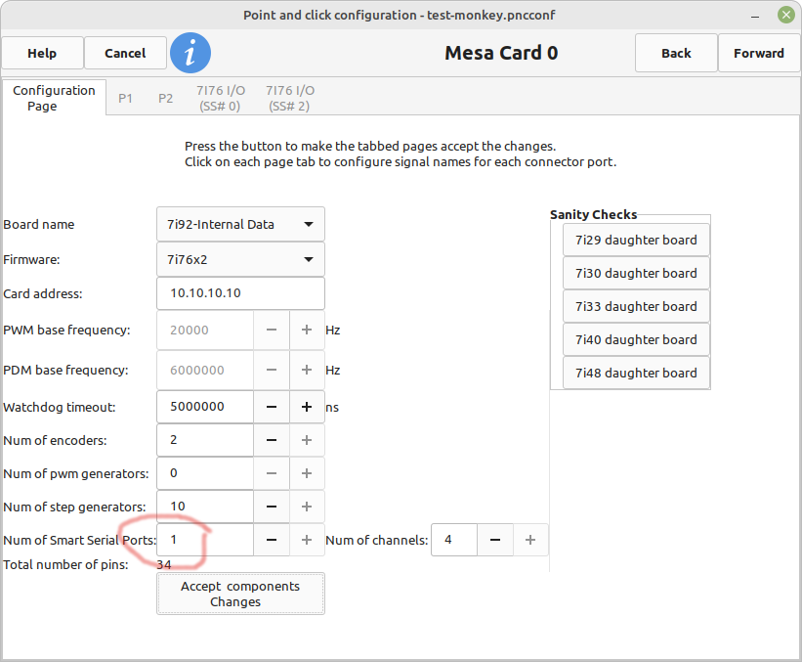Go Forward to the next page
Viewport: 802px width, 662px height.
point(759,53)
